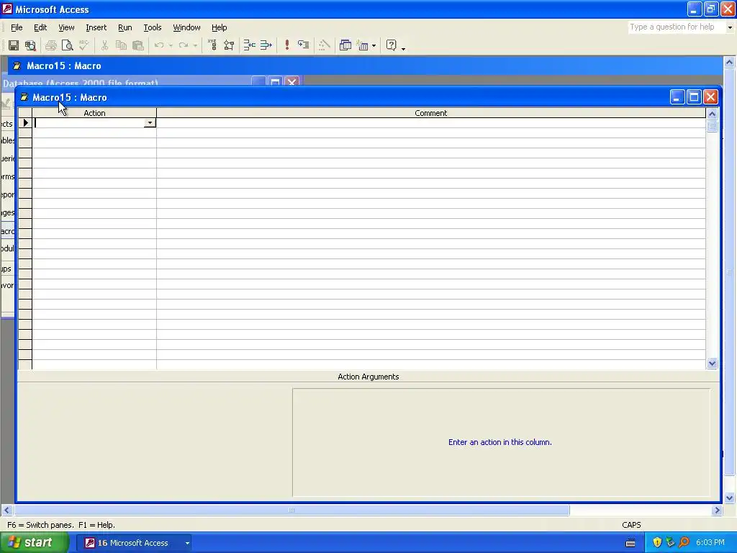This screenshot has height=553, width=737.
Task: Open the Help menu
Action: [219, 27]
